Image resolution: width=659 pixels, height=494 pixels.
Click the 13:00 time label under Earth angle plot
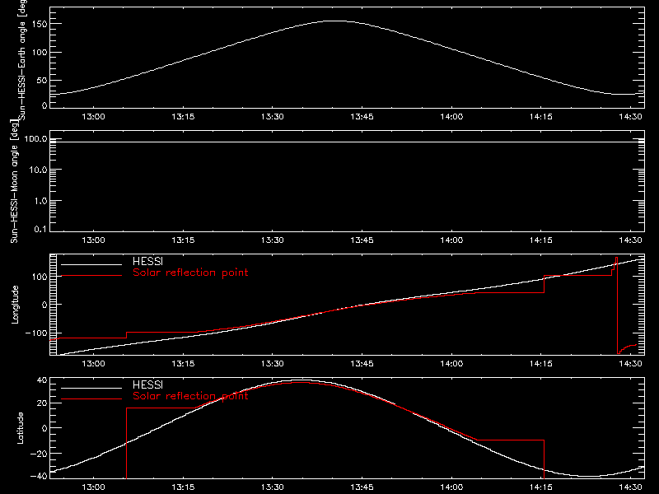tap(93, 117)
